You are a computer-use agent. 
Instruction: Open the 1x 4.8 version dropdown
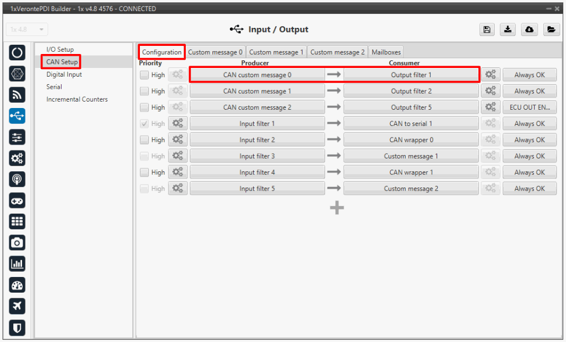[x=27, y=30]
